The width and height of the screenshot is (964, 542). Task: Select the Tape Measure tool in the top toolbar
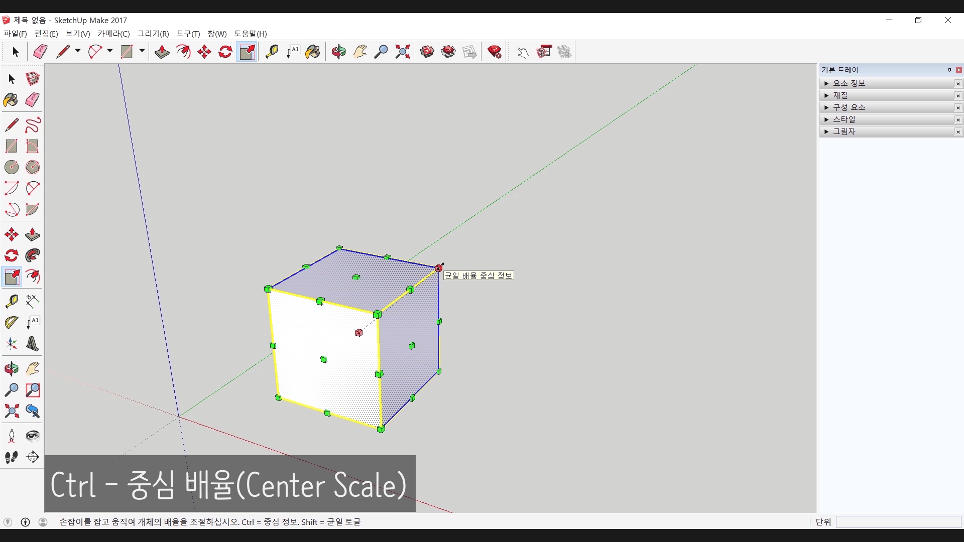point(272,52)
